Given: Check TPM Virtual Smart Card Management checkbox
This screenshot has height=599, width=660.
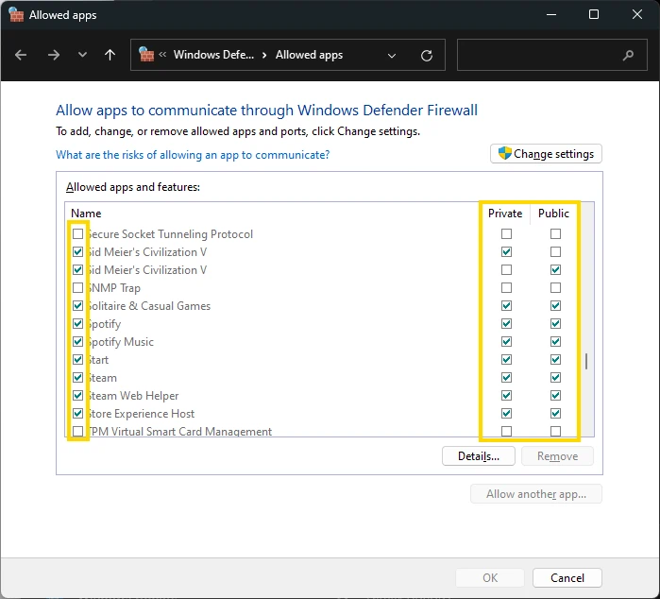Looking at the screenshot, I should pos(77,432).
